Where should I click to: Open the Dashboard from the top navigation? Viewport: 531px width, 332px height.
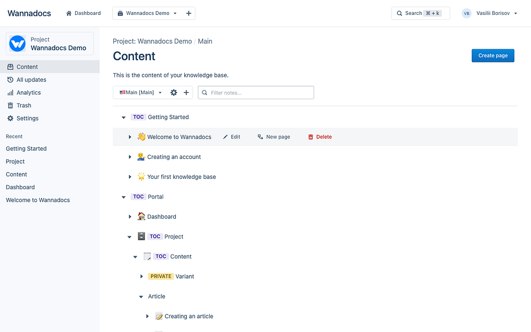tap(84, 13)
